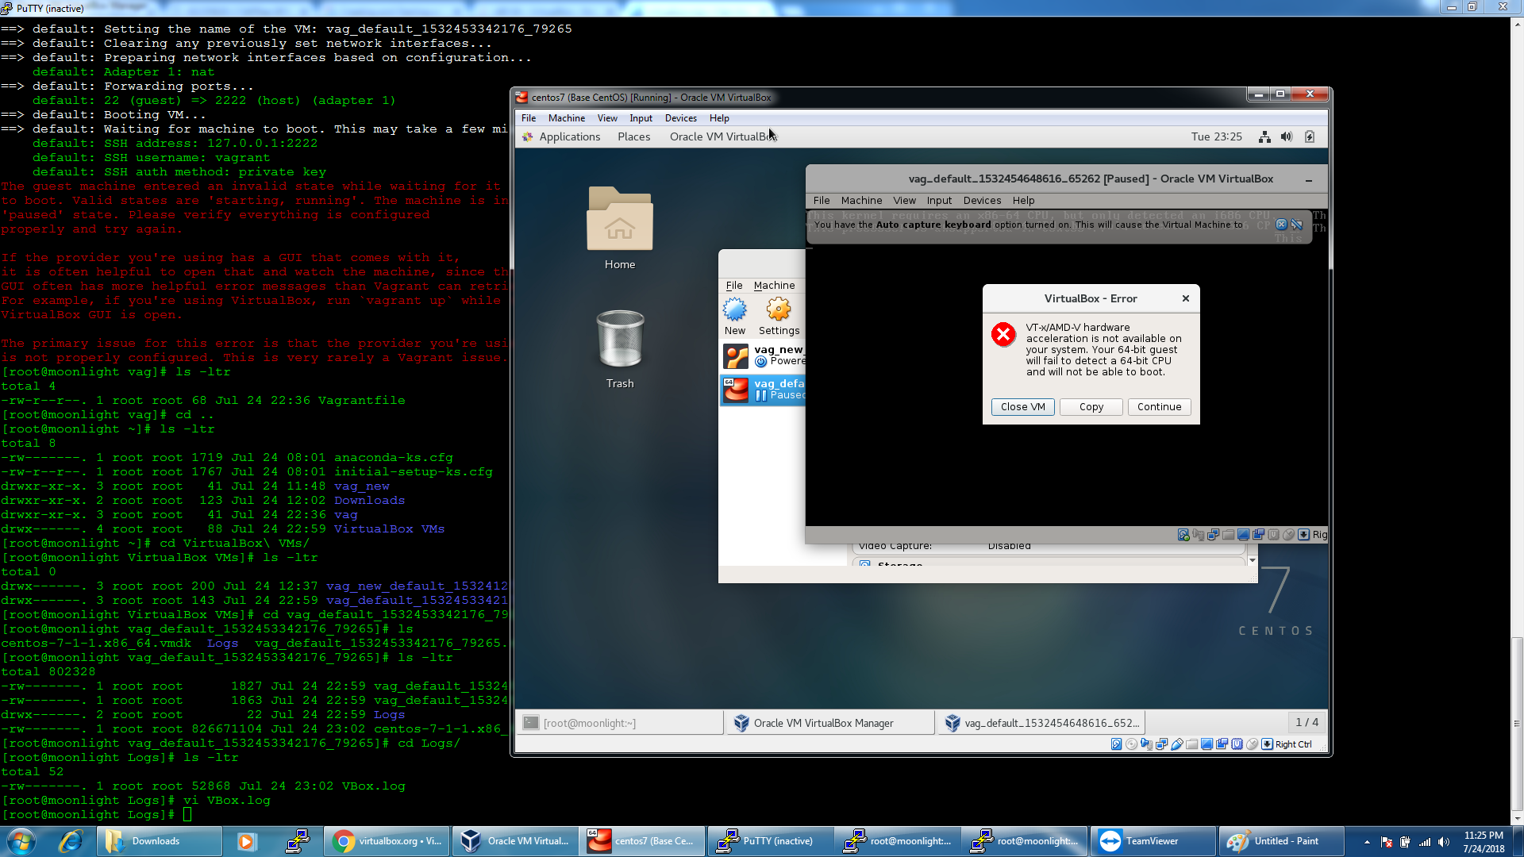This screenshot has height=857, width=1524.
Task: Open Devices menu in nested vag_default window
Action: click(983, 201)
